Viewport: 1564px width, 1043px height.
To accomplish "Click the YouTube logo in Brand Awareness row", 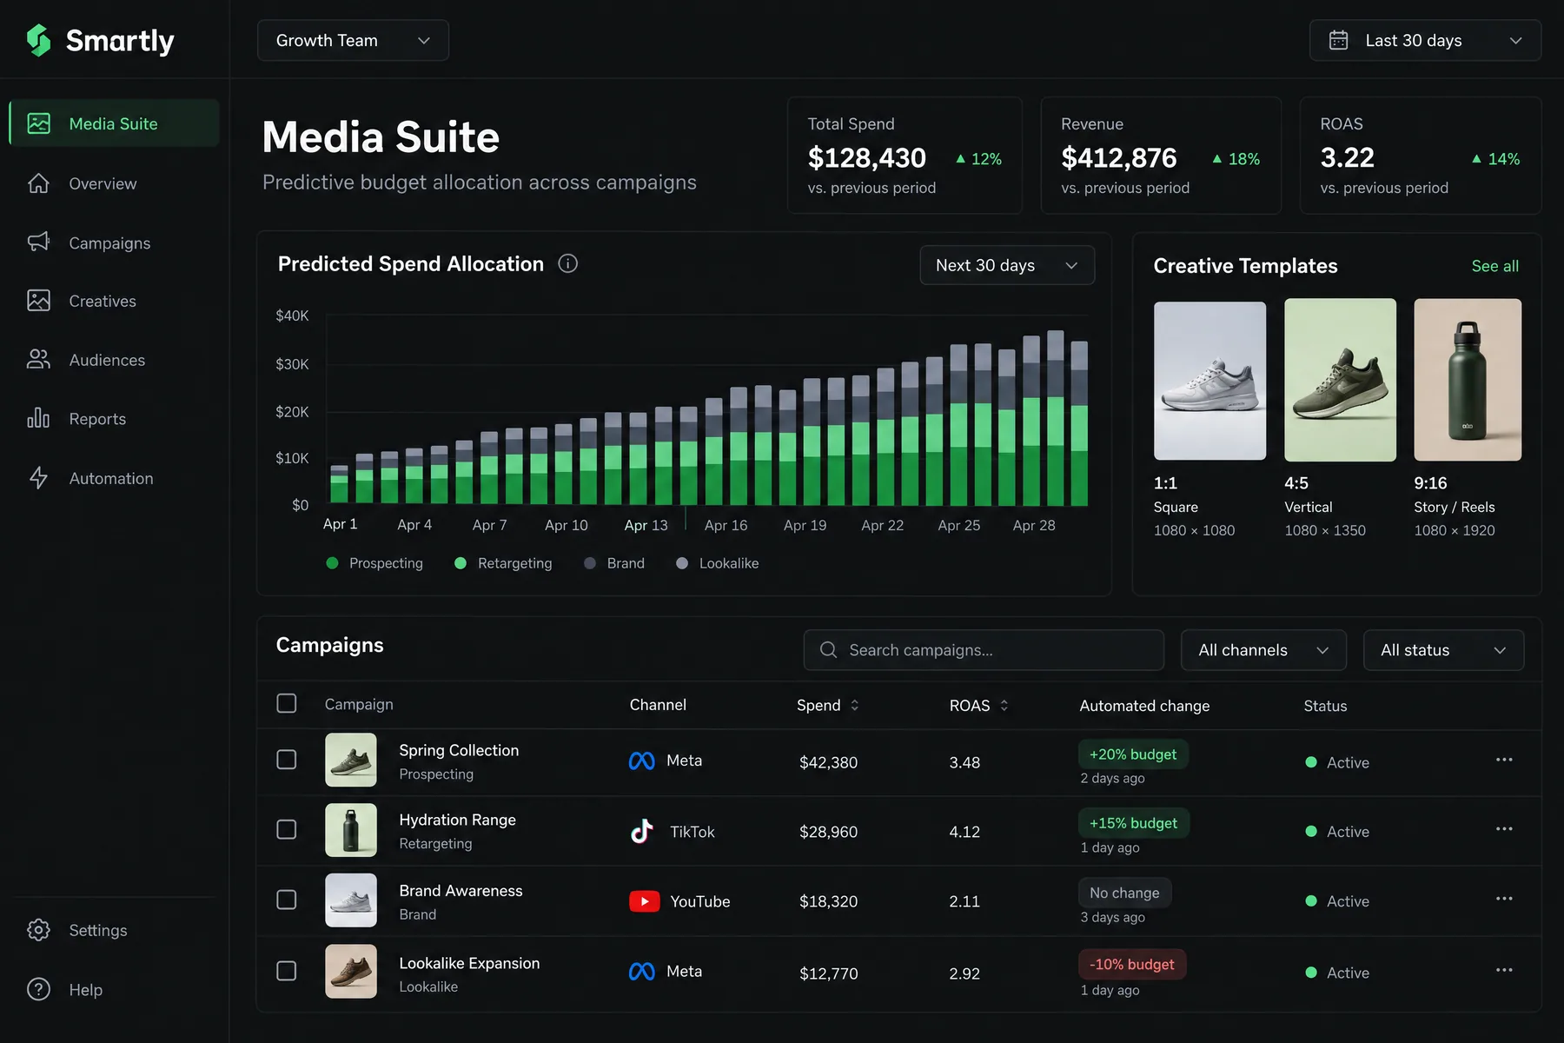I will tap(644, 901).
